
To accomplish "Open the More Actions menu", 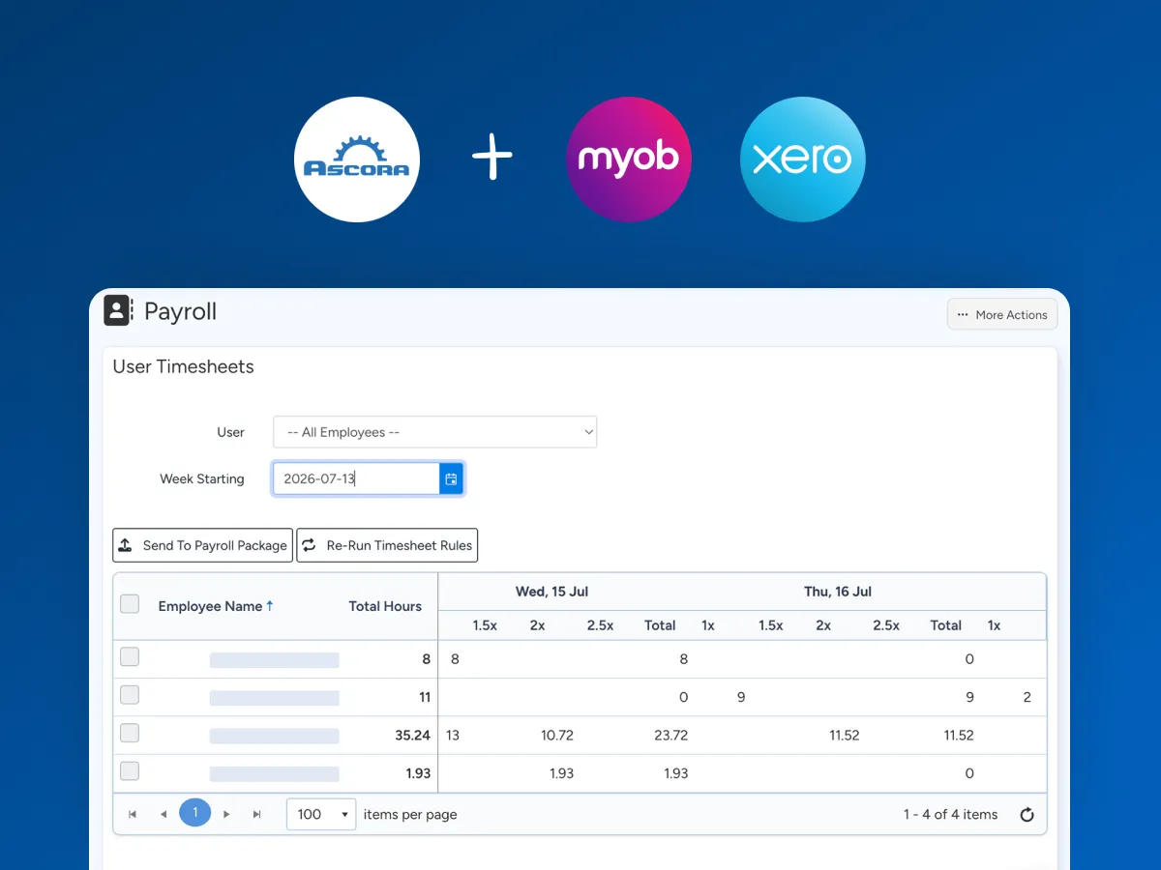I will [x=1002, y=314].
